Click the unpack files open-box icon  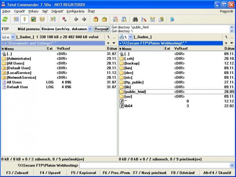(x=104, y=19)
